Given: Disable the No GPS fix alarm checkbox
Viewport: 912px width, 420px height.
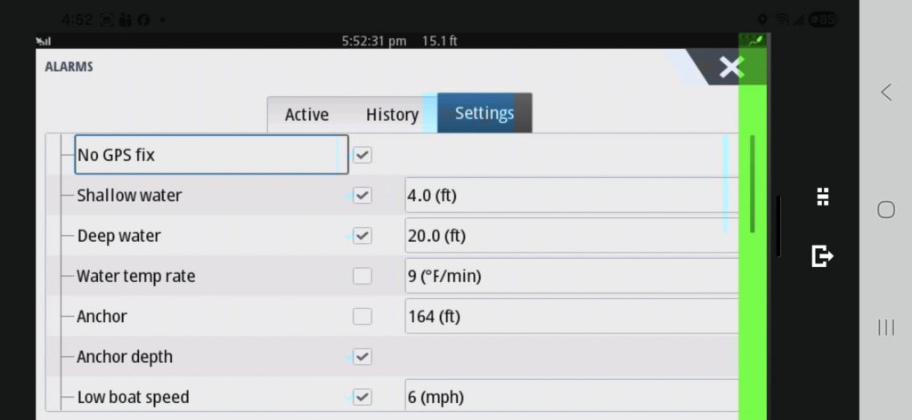Looking at the screenshot, I should coord(362,155).
